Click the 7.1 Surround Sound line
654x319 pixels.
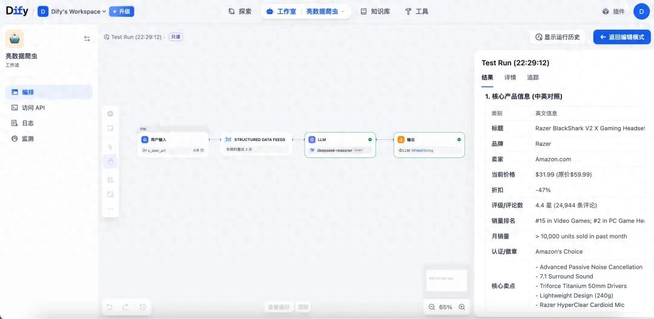564,276
